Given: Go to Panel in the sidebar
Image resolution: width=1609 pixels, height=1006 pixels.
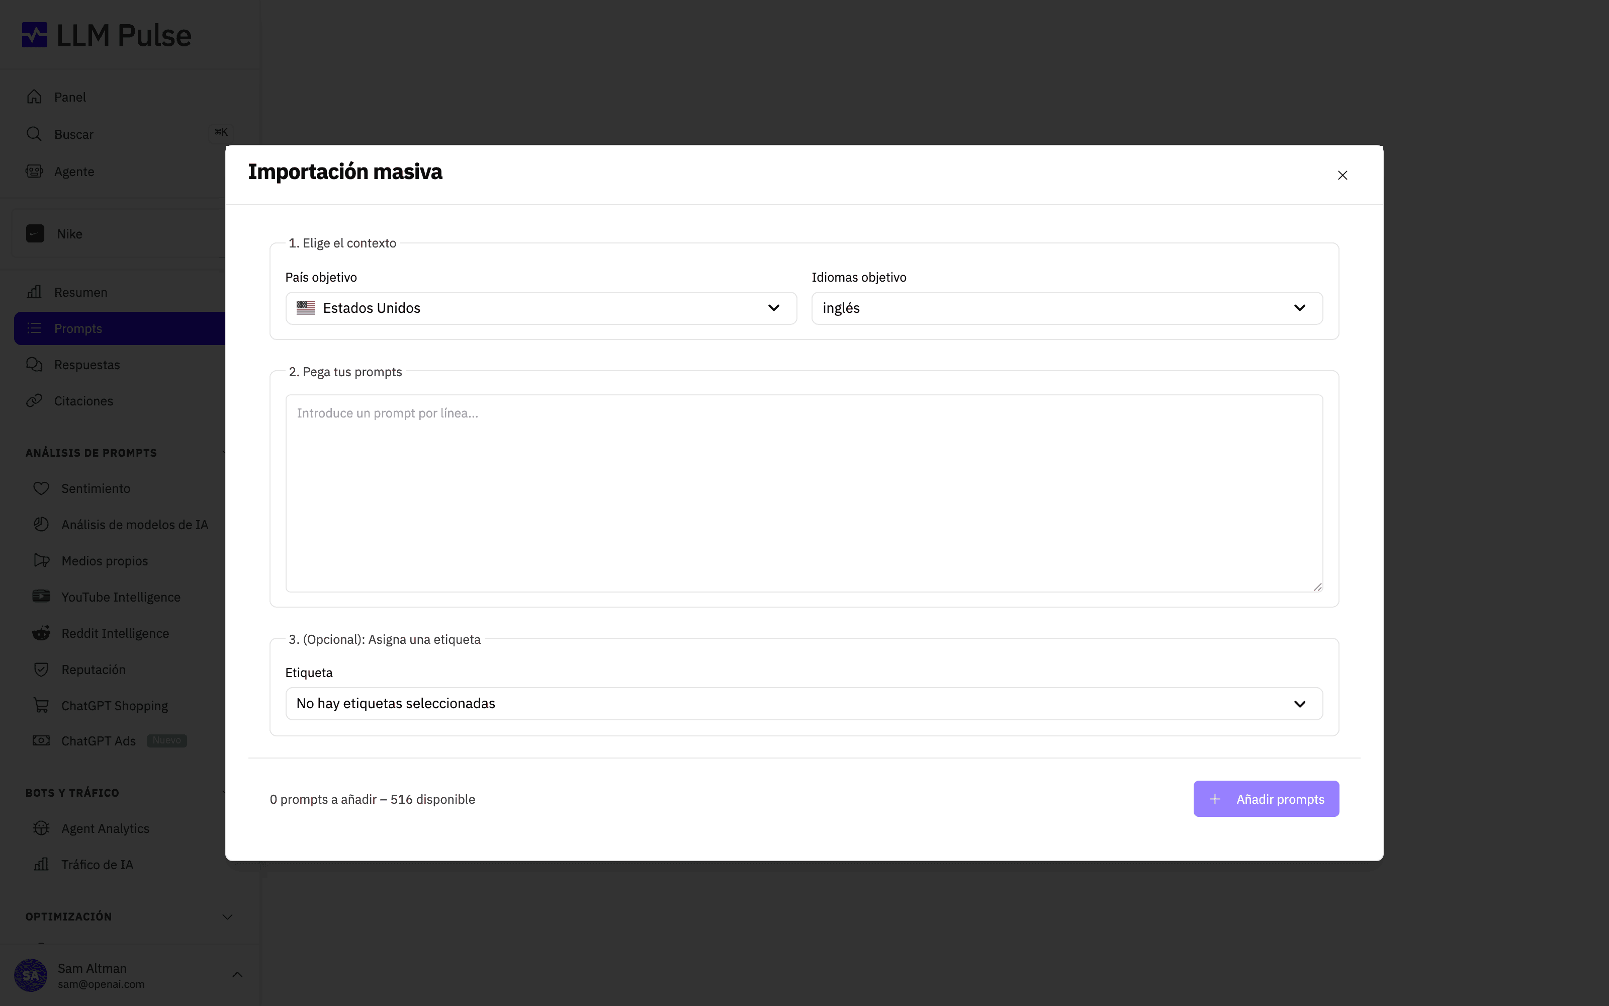Looking at the screenshot, I should (70, 97).
